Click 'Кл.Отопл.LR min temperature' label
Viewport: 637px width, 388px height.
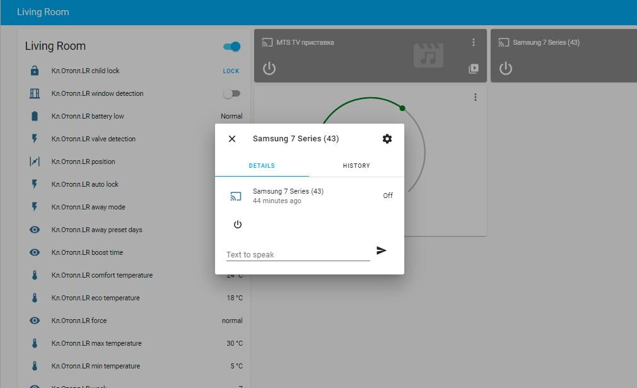click(x=95, y=366)
